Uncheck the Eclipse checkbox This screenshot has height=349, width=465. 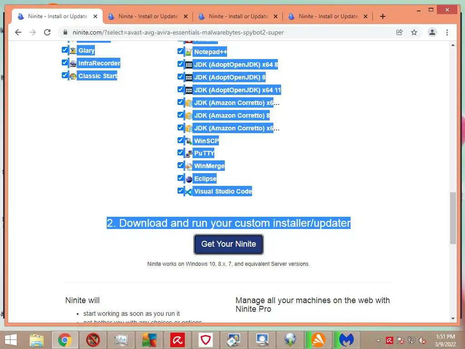click(180, 178)
